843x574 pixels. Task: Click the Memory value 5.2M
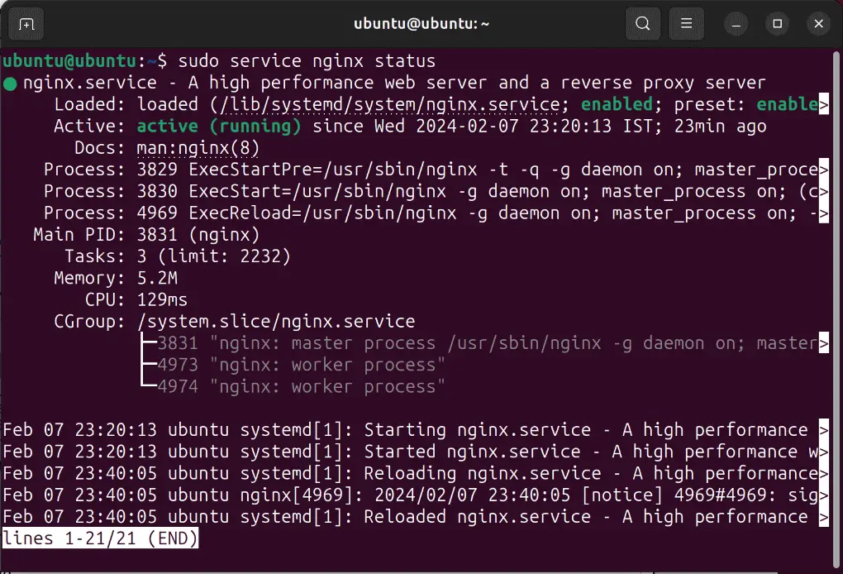(x=157, y=278)
